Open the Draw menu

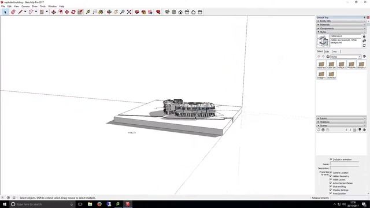pos(35,6)
